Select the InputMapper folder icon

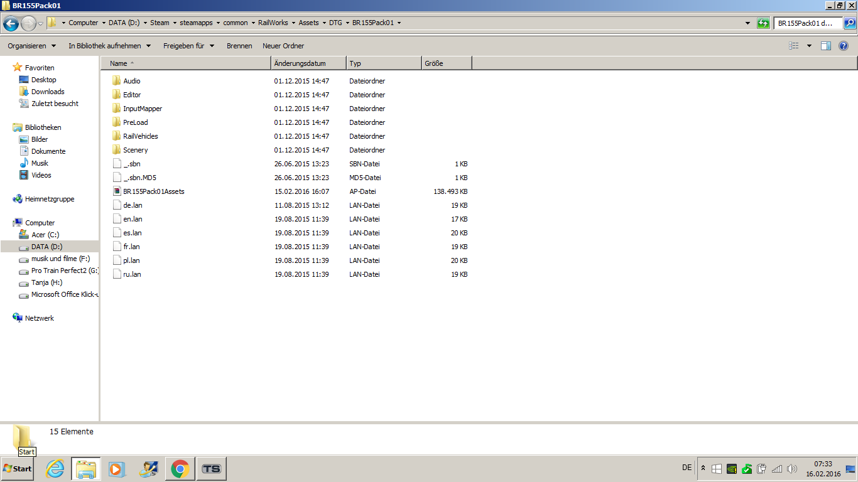pos(116,109)
